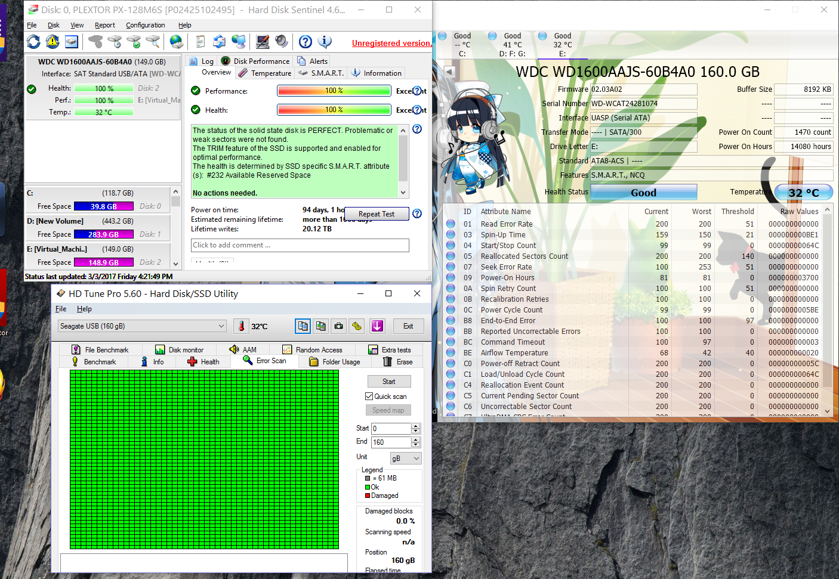This screenshot has width=839, height=579.
Task: Switch to the Temperature tab
Action: [264, 73]
